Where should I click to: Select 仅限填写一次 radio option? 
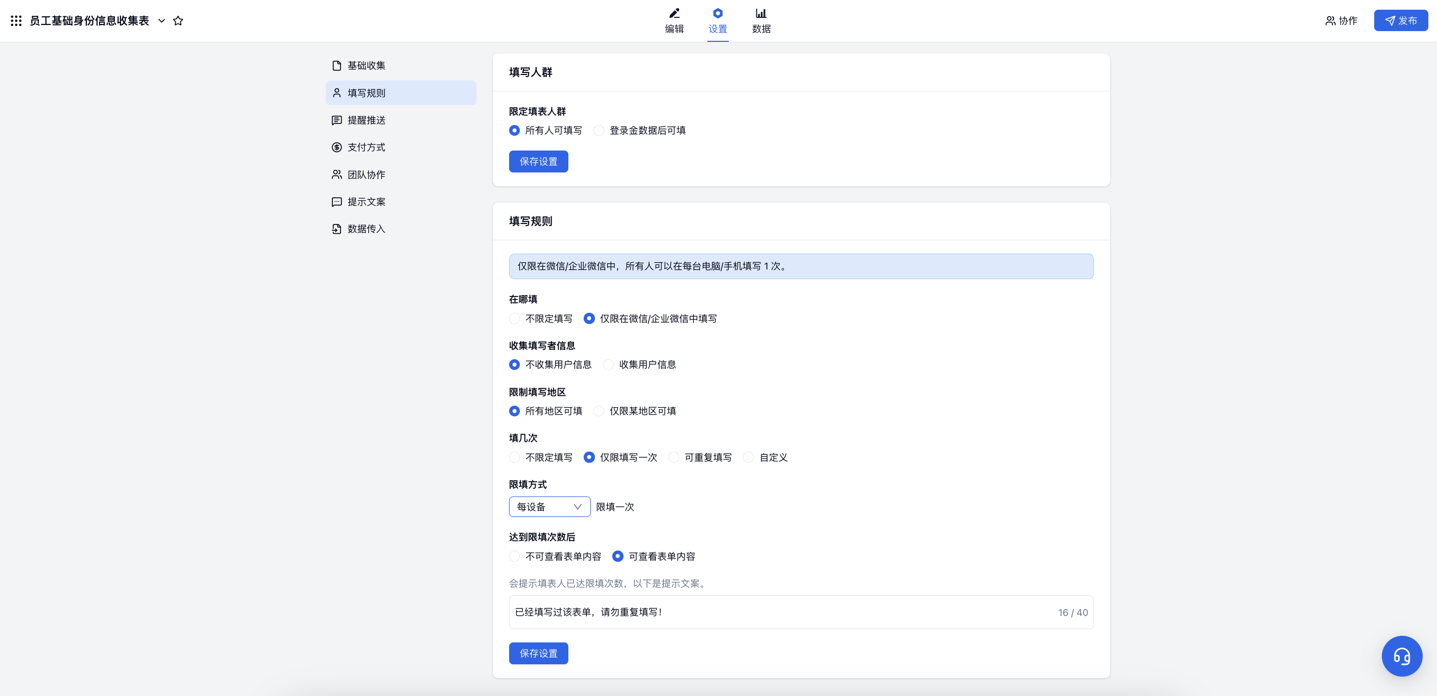tap(589, 458)
